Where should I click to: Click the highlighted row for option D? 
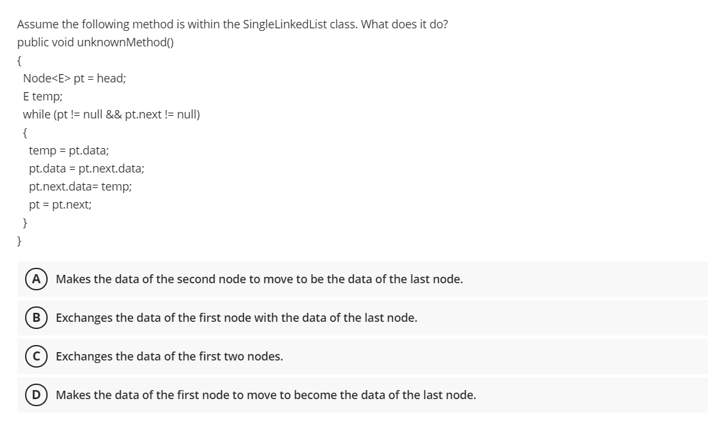pyautogui.click(x=360, y=395)
